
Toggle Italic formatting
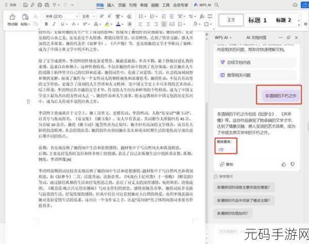coord(54,24)
